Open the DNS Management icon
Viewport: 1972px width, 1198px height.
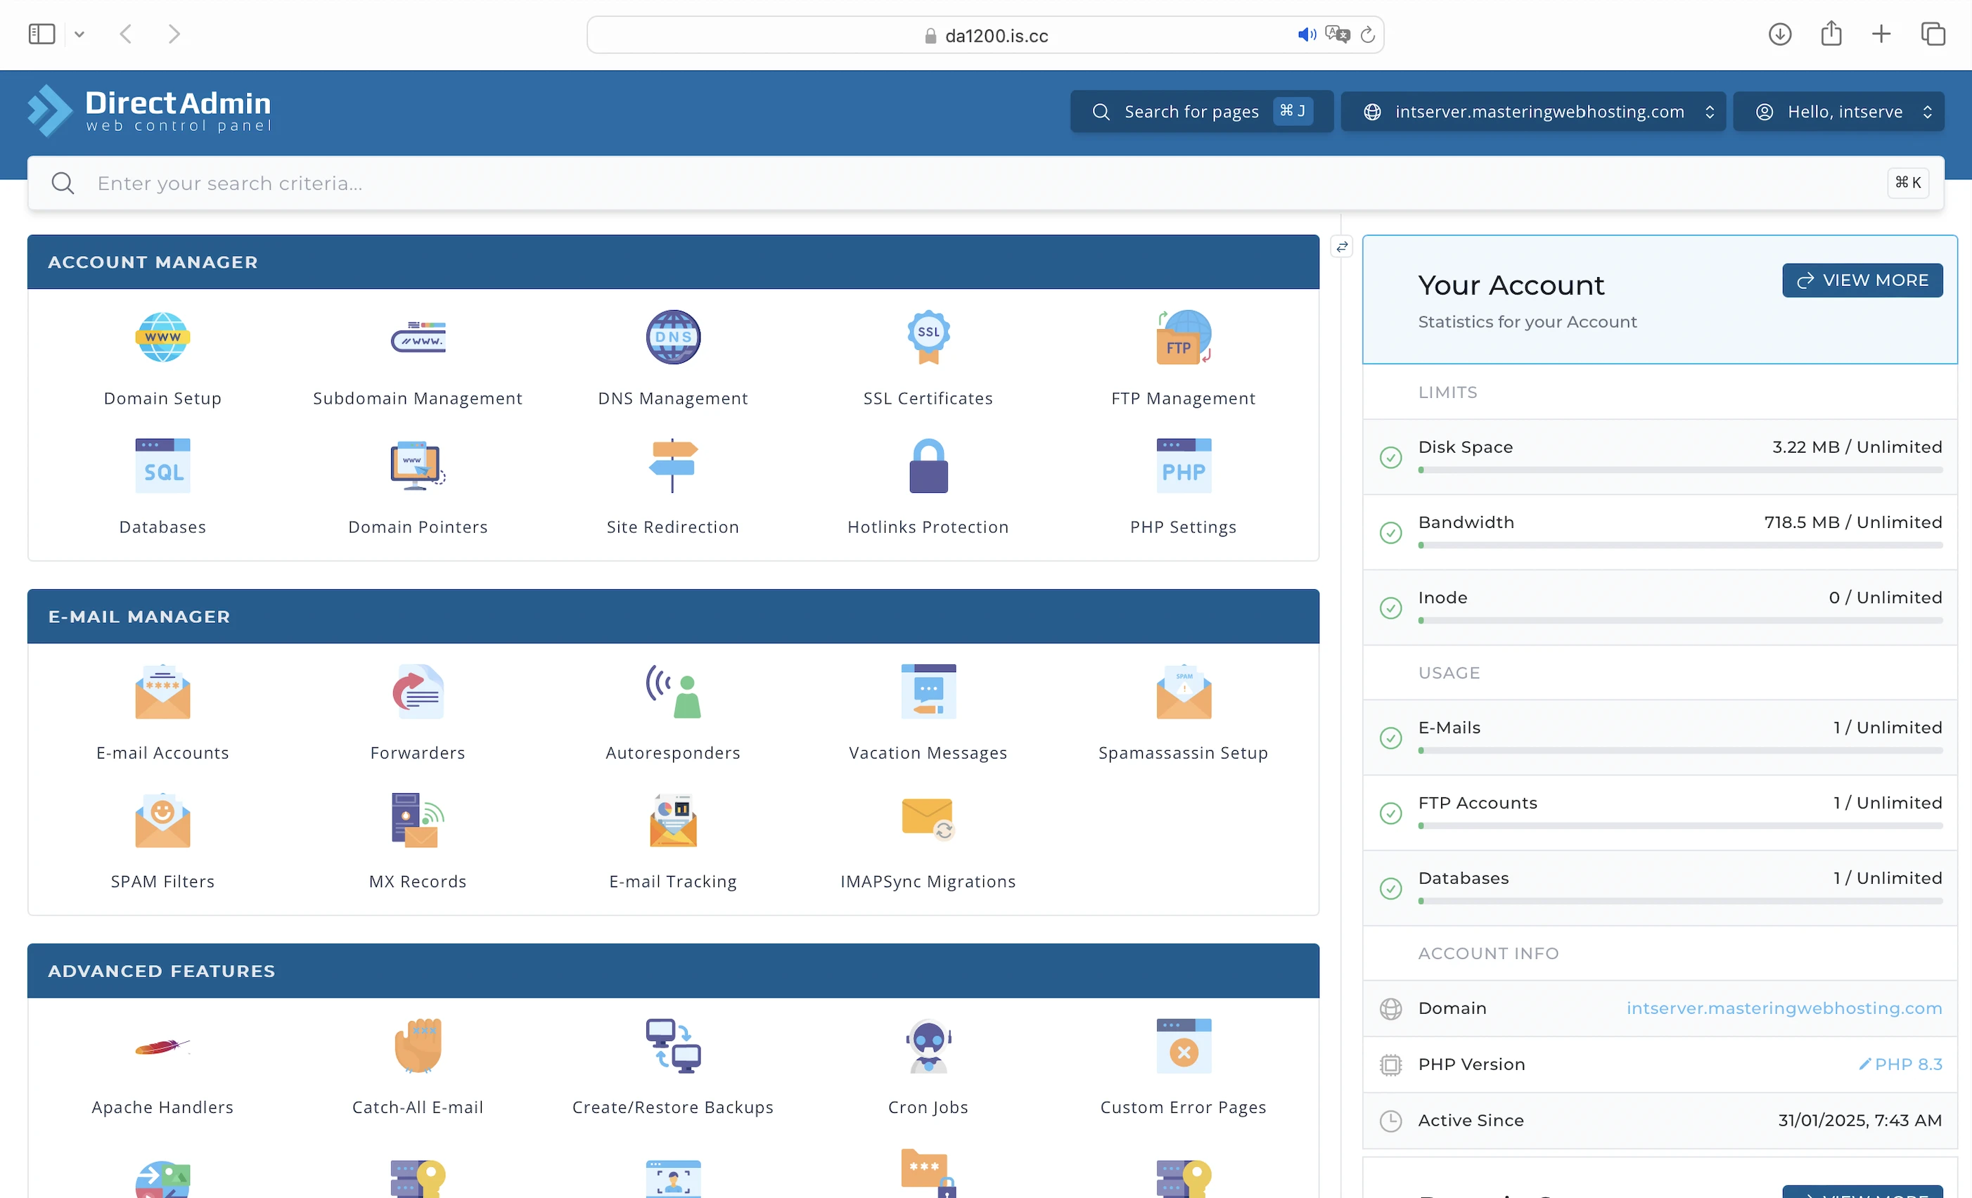[x=672, y=337]
